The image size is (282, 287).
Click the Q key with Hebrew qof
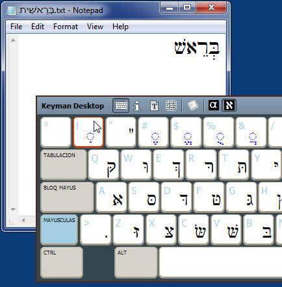coord(104,165)
